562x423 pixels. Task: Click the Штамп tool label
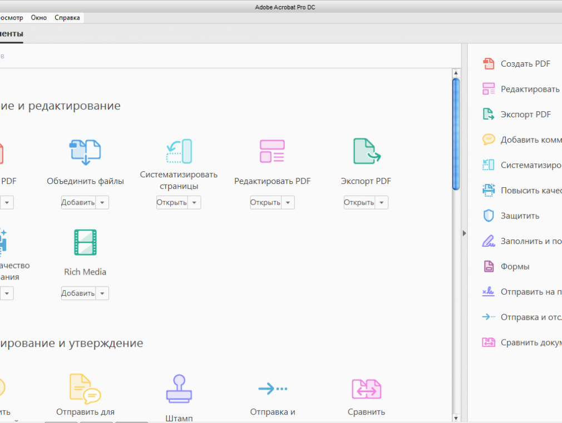(179, 418)
